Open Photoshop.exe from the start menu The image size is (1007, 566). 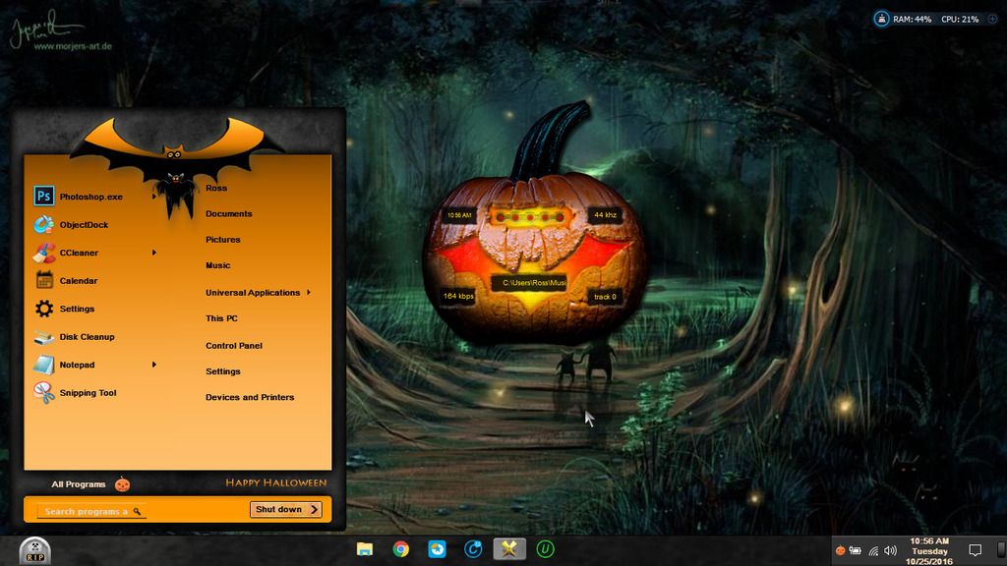pyautogui.click(x=90, y=197)
